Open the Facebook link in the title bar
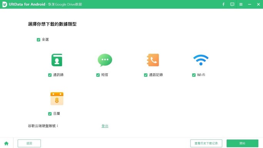Screen dimensions: 263x148 click(x=223, y=4)
